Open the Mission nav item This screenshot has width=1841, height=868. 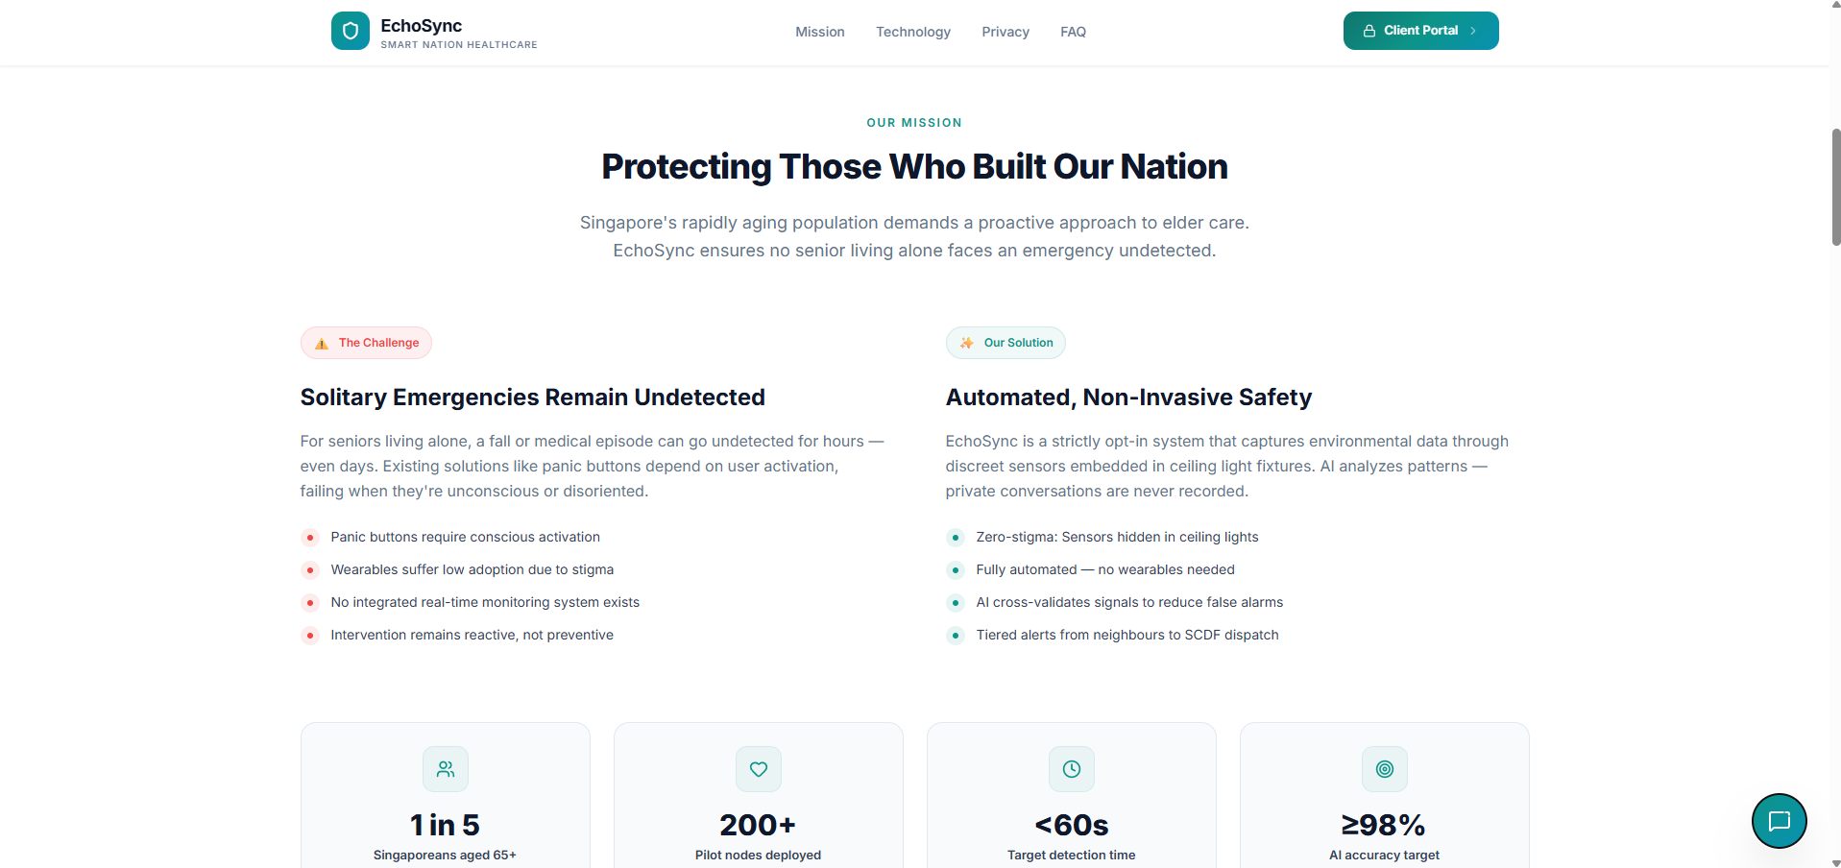(x=820, y=32)
